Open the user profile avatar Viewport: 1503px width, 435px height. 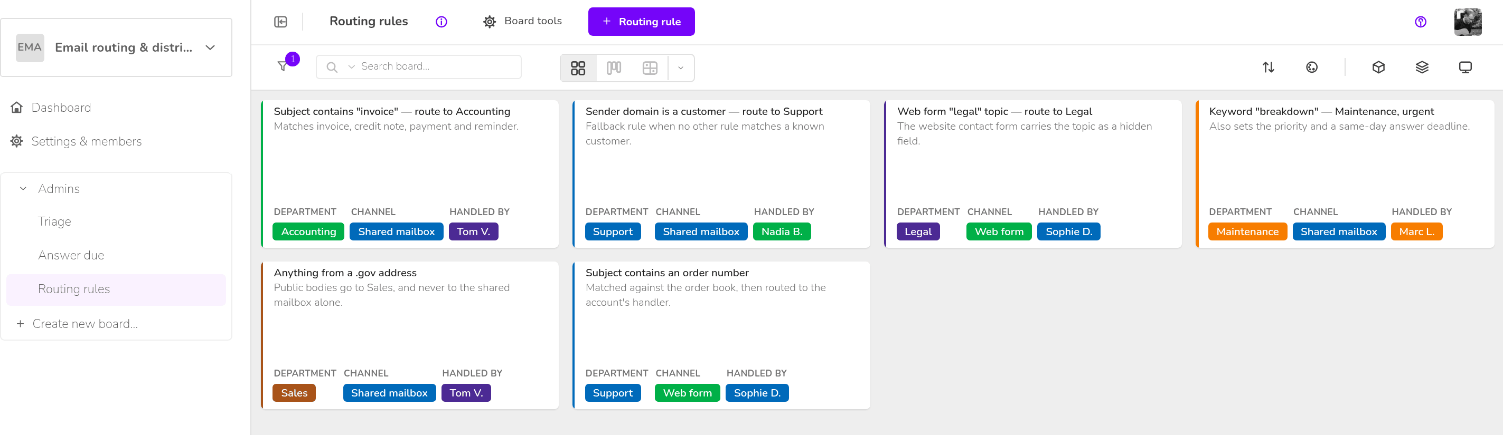(1468, 22)
